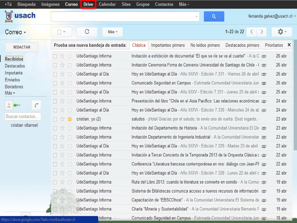The height and width of the screenshot is (223, 297).
Task: Star the Presentación del libro email
Action: coord(62,101)
